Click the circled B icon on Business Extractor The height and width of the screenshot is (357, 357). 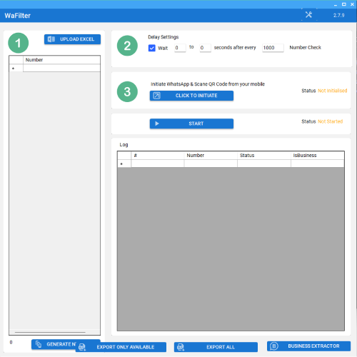coord(274,346)
